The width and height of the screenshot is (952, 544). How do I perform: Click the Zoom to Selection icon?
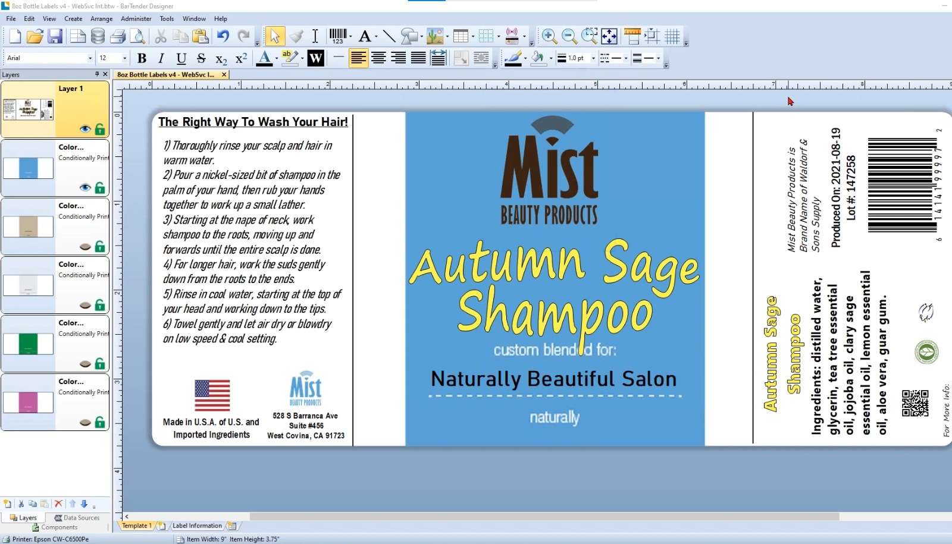(x=589, y=37)
